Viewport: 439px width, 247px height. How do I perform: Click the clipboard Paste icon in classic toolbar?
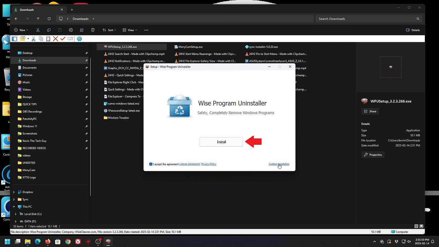tap(48, 39)
